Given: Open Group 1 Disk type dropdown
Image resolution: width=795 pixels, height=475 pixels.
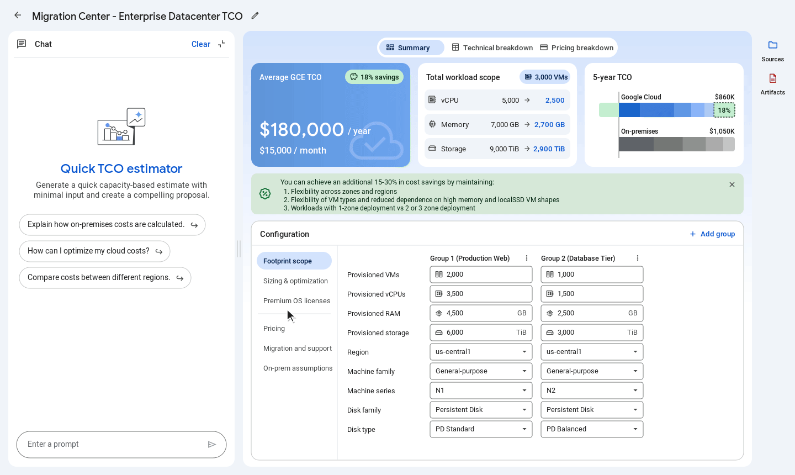Looking at the screenshot, I should [x=481, y=429].
